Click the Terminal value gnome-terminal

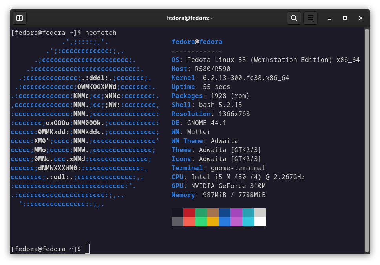tap(238, 168)
